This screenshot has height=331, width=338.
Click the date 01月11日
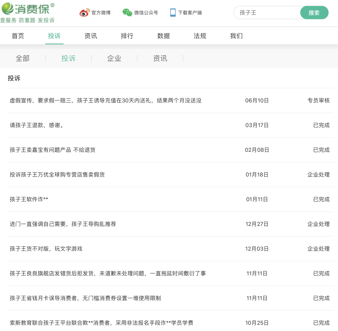tap(257, 199)
